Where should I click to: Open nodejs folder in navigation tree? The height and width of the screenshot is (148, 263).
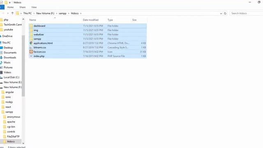click(9, 102)
